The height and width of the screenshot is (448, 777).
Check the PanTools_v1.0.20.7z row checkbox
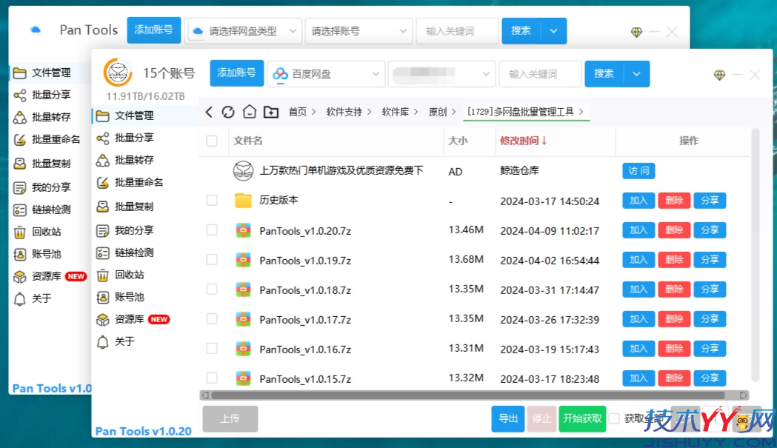click(212, 230)
